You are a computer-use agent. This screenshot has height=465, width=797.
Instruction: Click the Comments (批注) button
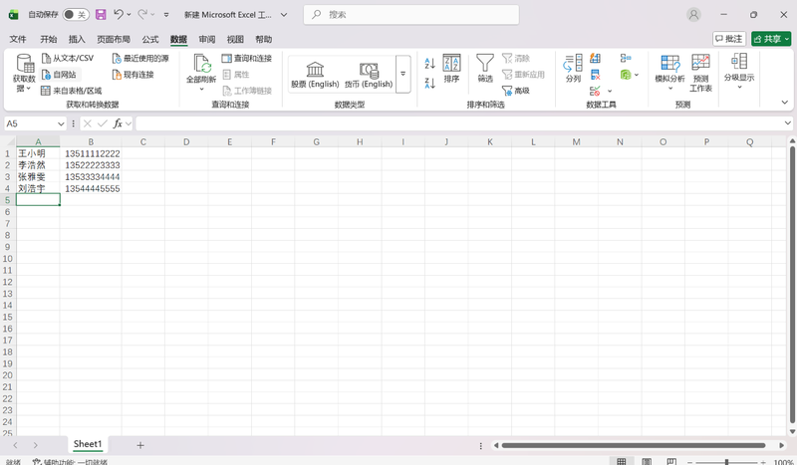click(x=729, y=39)
